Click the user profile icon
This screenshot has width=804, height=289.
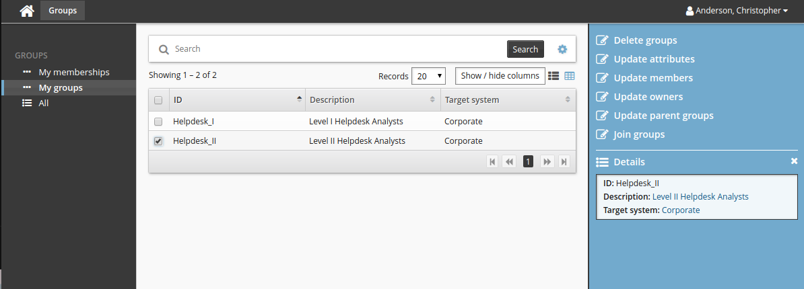coord(690,10)
